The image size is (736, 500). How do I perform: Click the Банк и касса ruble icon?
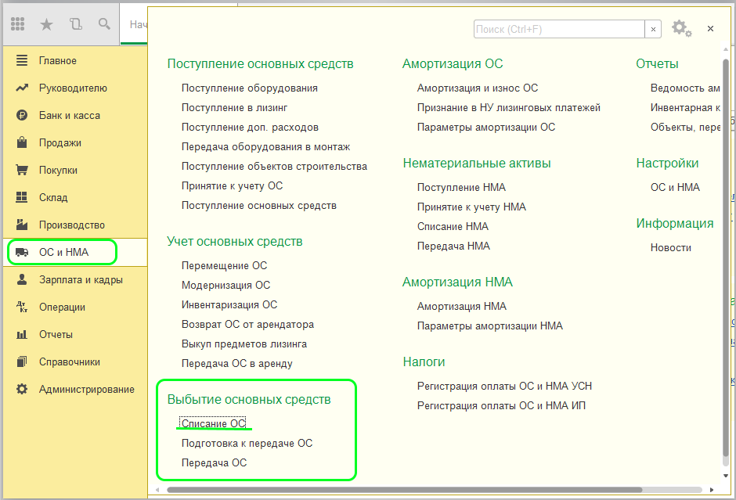22,115
